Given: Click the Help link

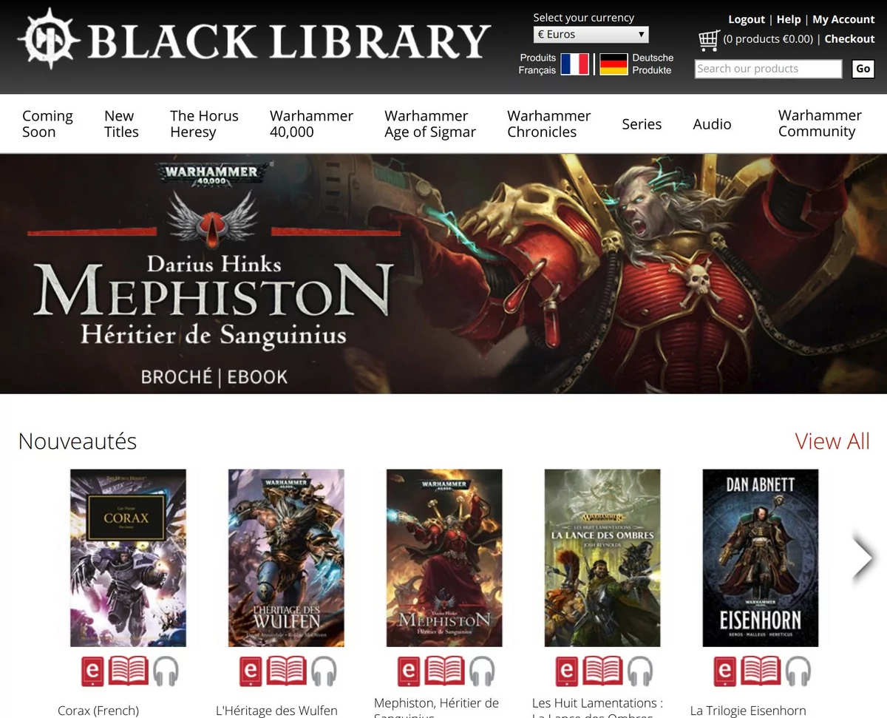Looking at the screenshot, I should (789, 19).
